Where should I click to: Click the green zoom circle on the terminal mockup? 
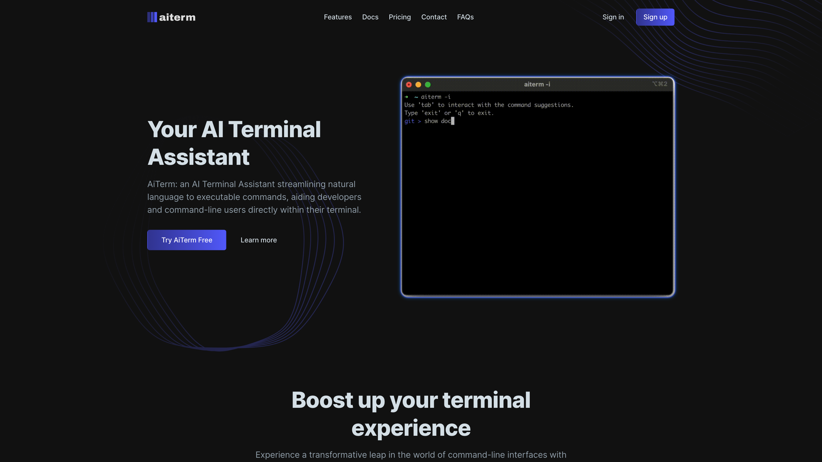[428, 84]
